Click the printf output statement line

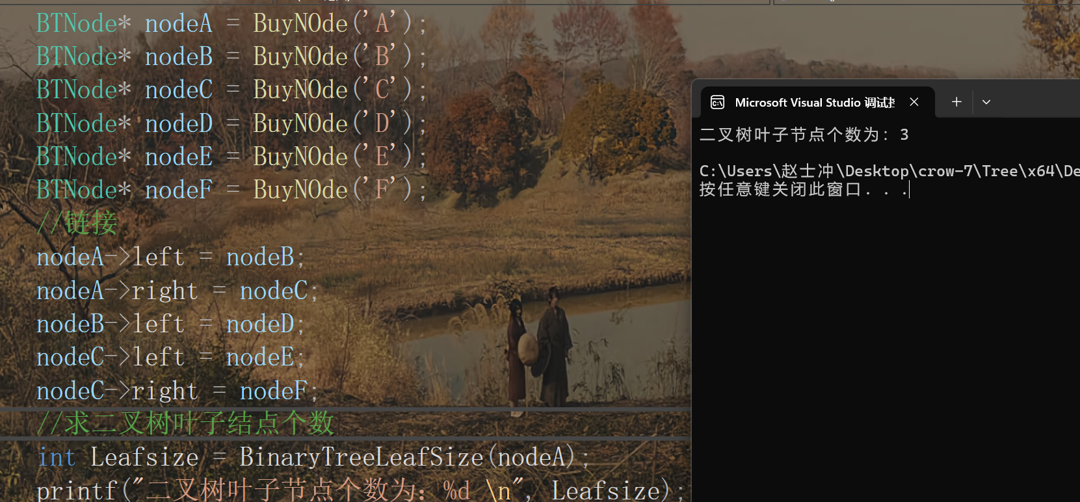click(361, 490)
